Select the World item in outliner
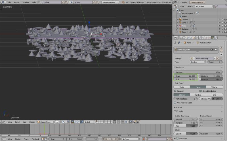Viewport: 227px width, 141px height. [184, 16]
